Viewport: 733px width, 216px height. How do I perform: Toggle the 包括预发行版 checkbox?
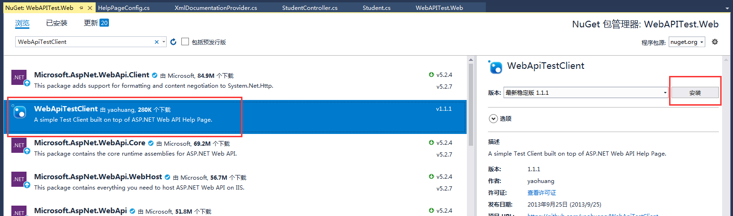pos(185,42)
